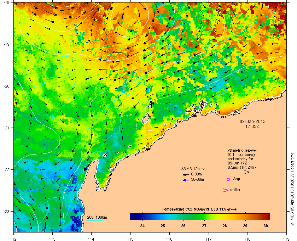
Task: Click the 30 value on the color scale
Action: click(266, 226)
